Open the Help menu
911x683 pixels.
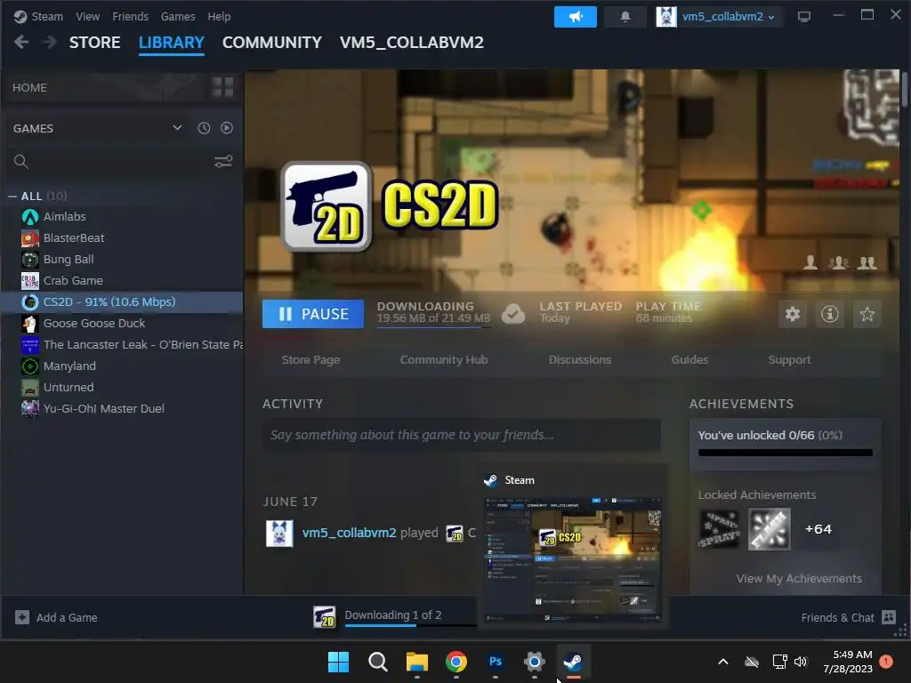point(219,17)
